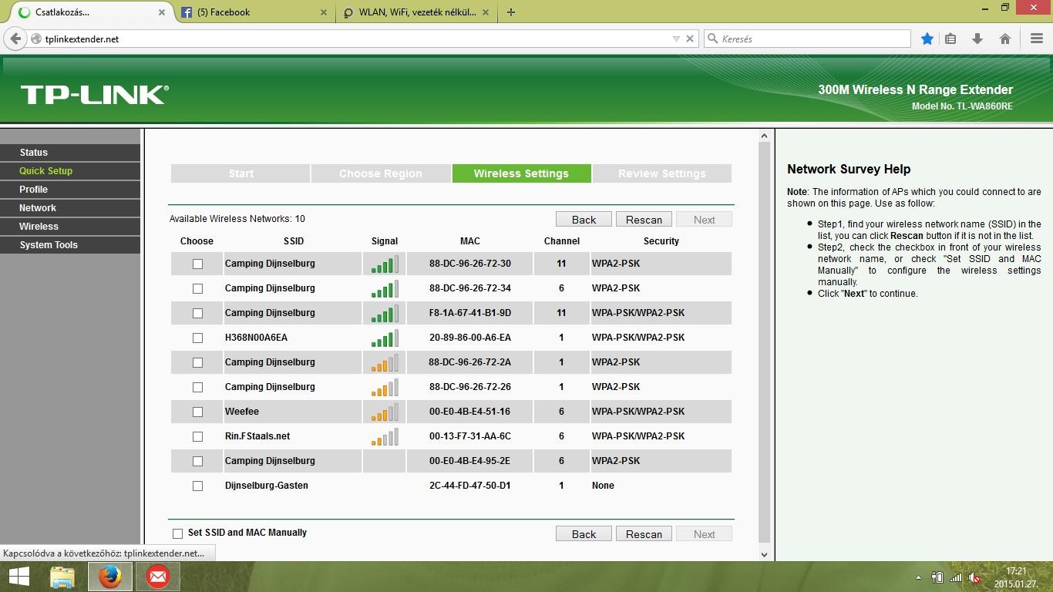Click the bottom Rescan button

tap(644, 534)
